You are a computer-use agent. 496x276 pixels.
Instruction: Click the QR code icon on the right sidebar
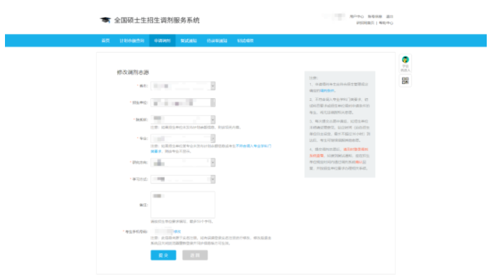(x=405, y=80)
